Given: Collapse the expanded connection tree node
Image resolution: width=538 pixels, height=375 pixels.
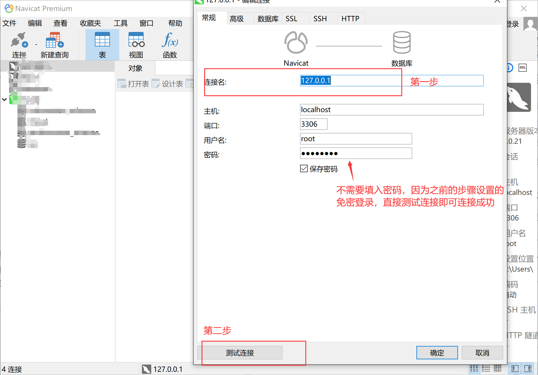Looking at the screenshot, I should 4,99.
